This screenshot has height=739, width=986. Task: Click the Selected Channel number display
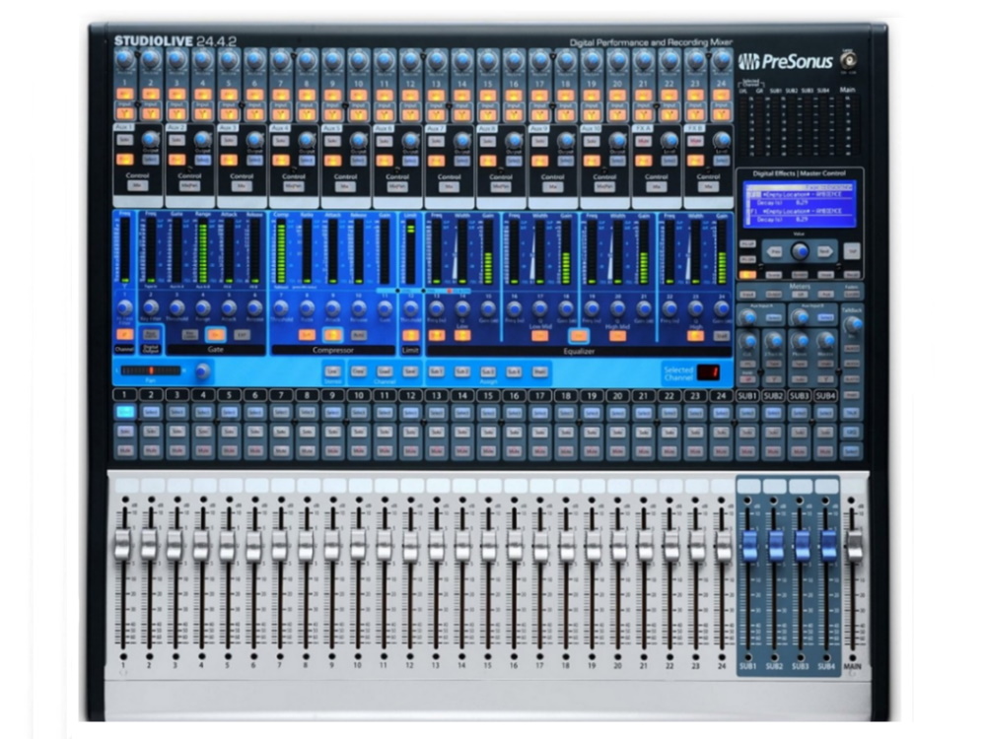[x=707, y=372]
